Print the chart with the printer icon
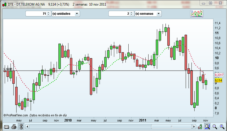The width and height of the screenshot is (227, 131). 14,127
